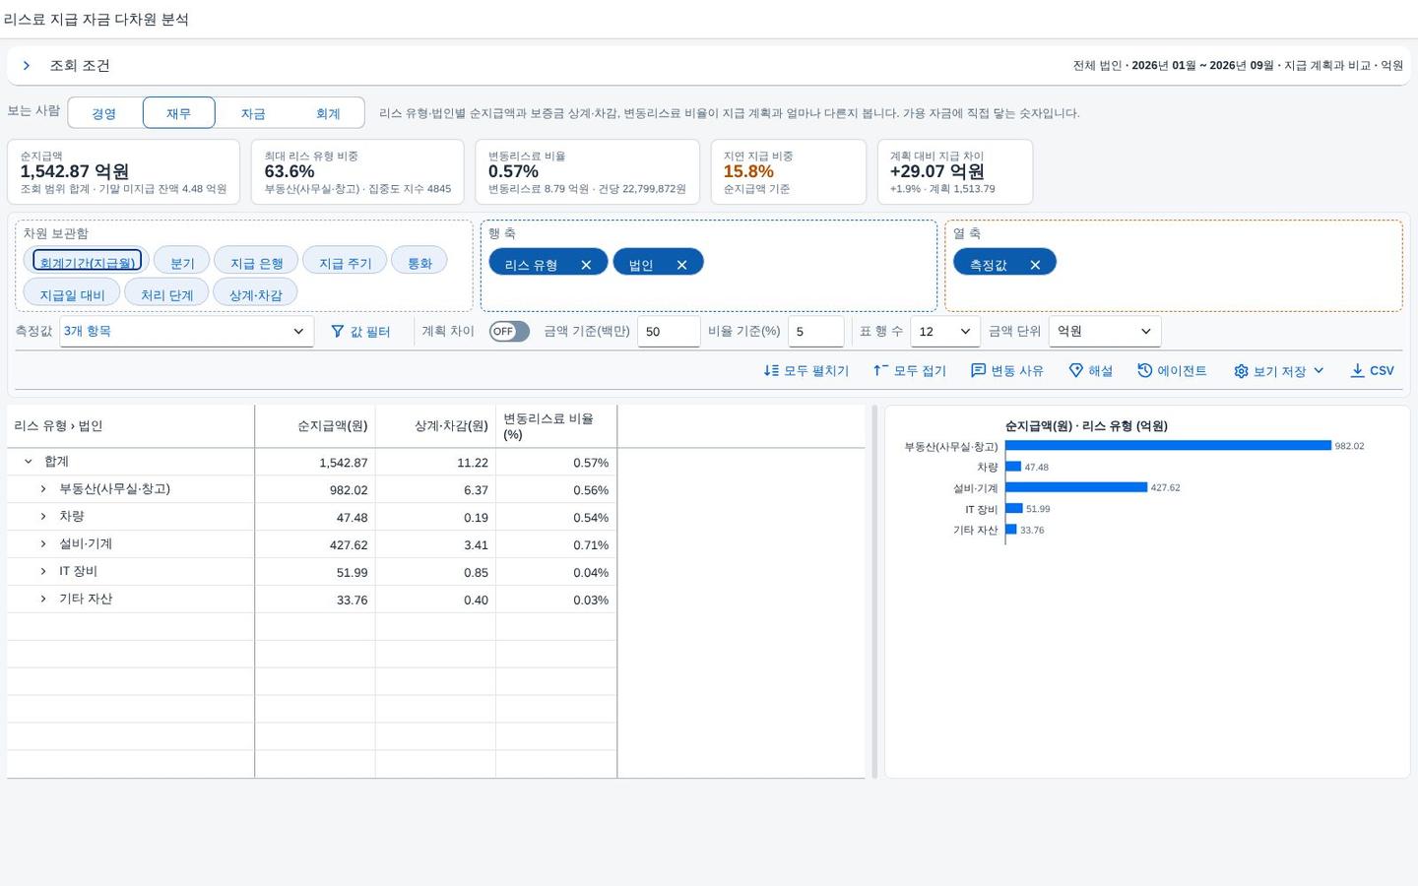
Task: Expand the 기타 자산 row
Action: [43, 600]
